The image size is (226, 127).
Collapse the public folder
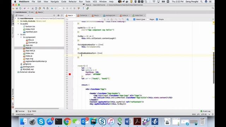click(18, 24)
